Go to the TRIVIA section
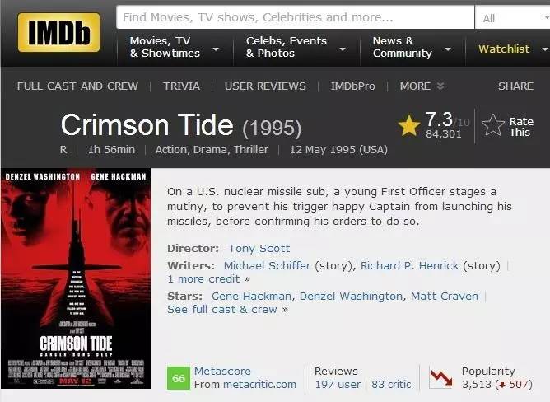This screenshot has height=402, width=550. click(x=181, y=86)
